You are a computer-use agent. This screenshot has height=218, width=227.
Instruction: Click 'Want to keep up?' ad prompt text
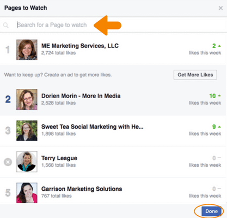click(58, 75)
